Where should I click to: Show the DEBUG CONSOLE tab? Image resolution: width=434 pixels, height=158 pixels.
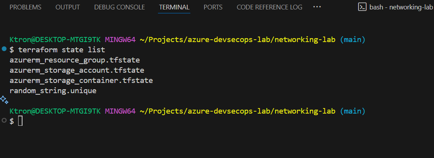[119, 7]
